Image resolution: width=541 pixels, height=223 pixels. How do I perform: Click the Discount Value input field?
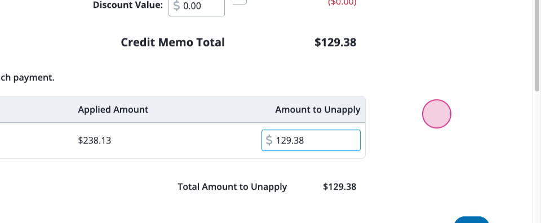click(x=197, y=7)
